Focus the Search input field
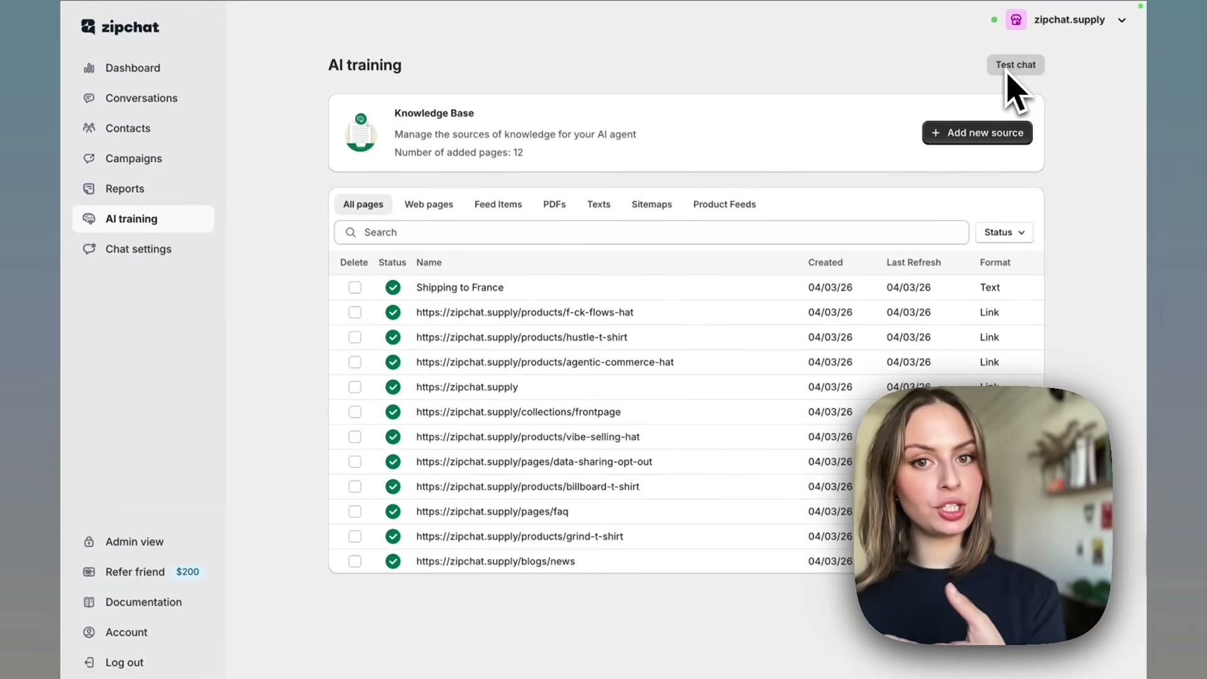 [651, 233]
